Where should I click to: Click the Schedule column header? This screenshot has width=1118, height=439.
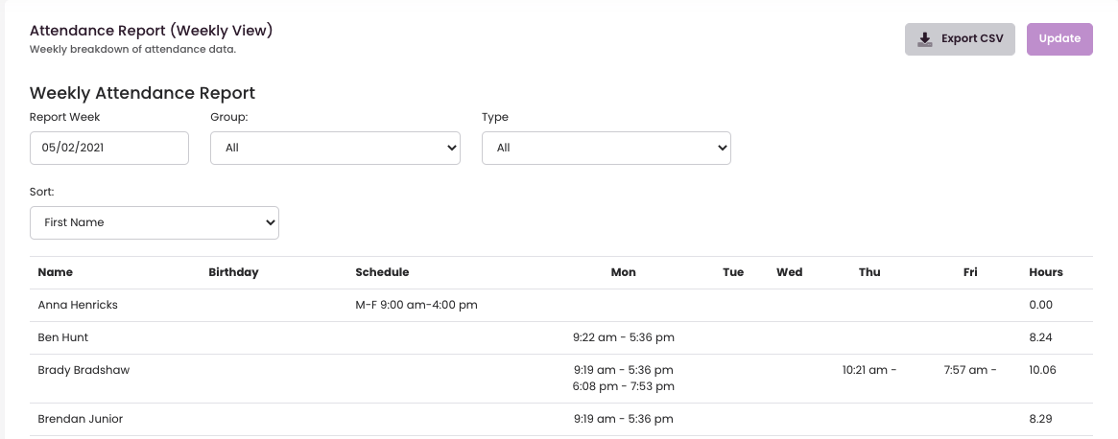point(382,272)
